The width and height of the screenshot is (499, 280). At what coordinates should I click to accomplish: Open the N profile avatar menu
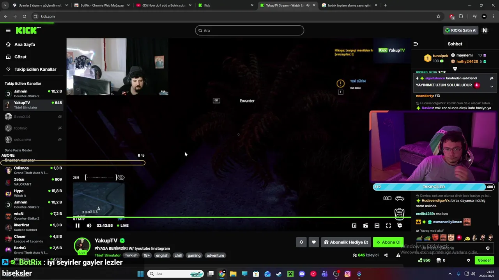[485, 30]
